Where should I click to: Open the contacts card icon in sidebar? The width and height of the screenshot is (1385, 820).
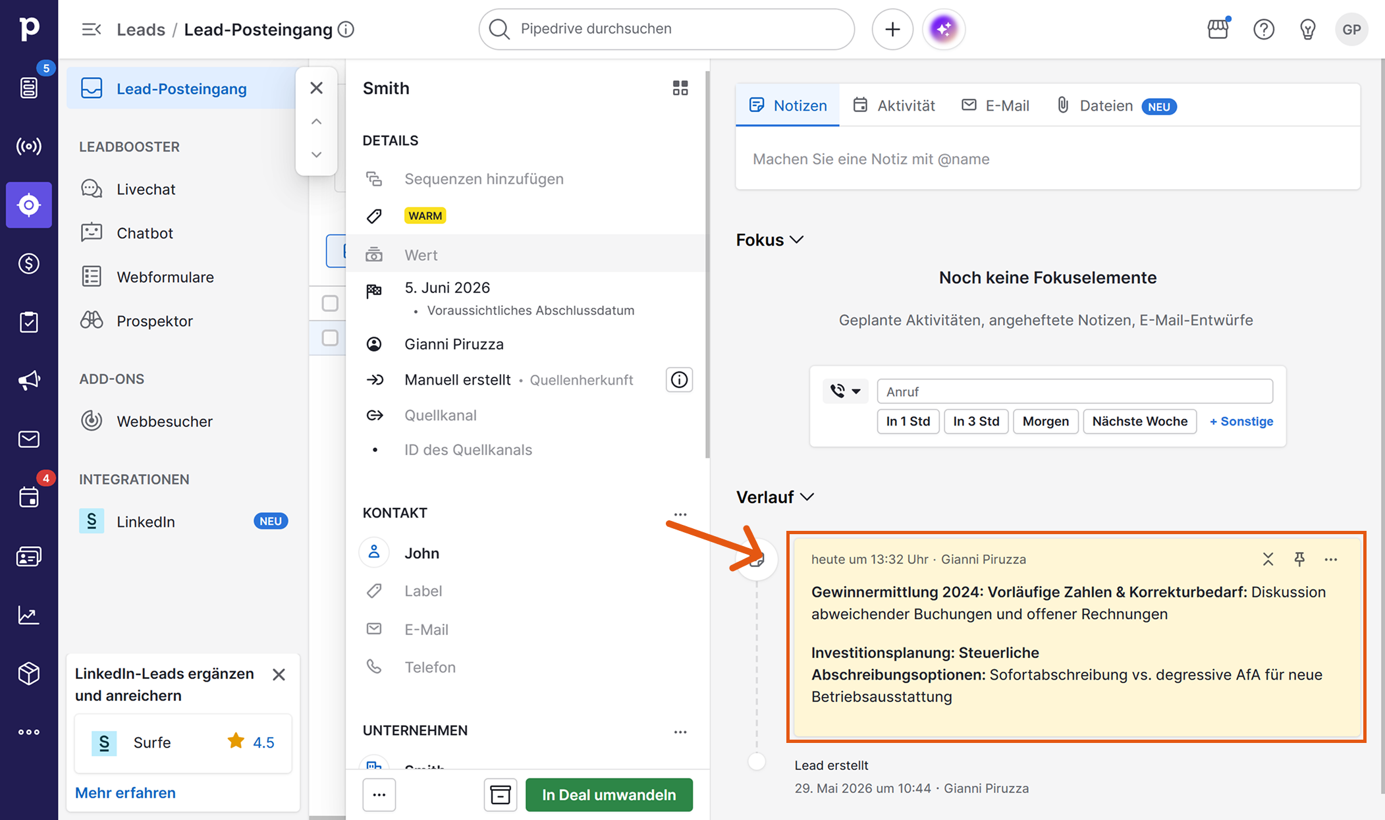pyautogui.click(x=29, y=557)
